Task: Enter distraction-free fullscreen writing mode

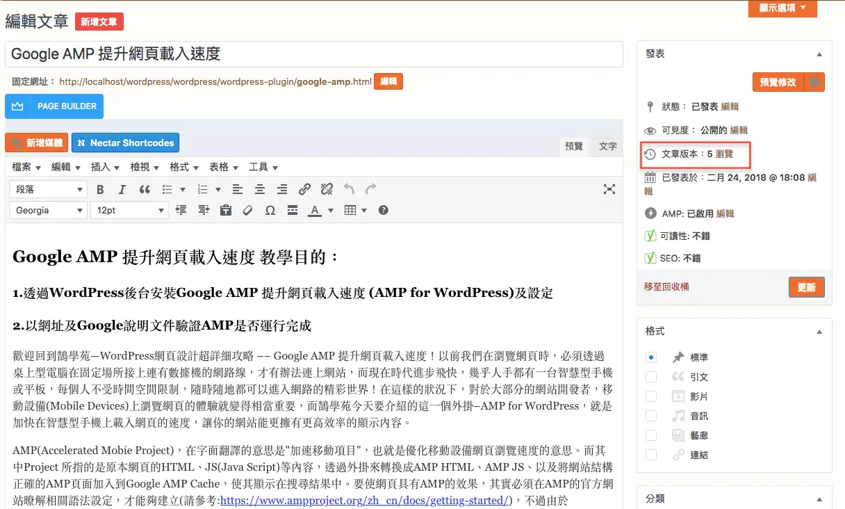Action: point(609,189)
